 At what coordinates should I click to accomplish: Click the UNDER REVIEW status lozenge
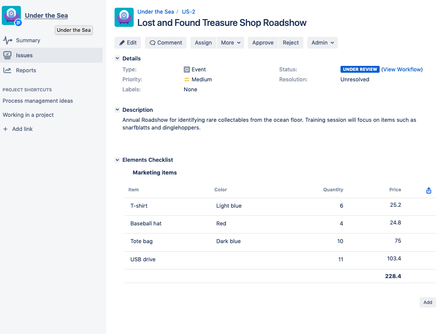tap(360, 69)
